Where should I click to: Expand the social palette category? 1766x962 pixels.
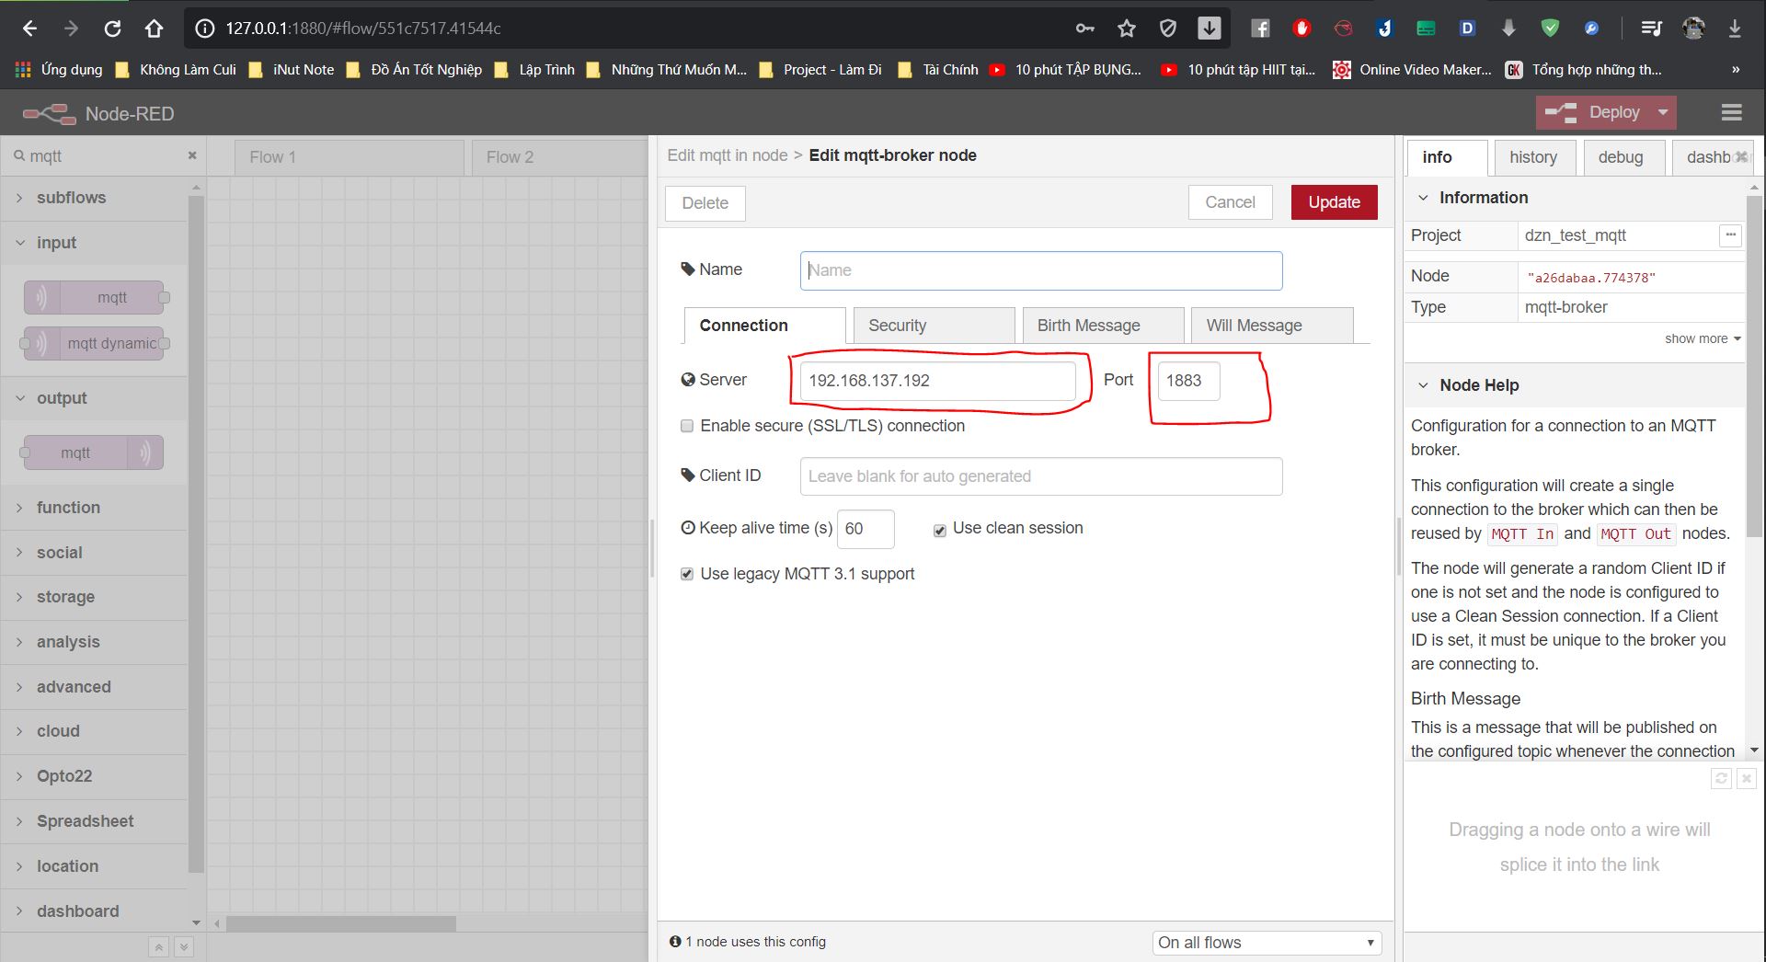(94, 553)
